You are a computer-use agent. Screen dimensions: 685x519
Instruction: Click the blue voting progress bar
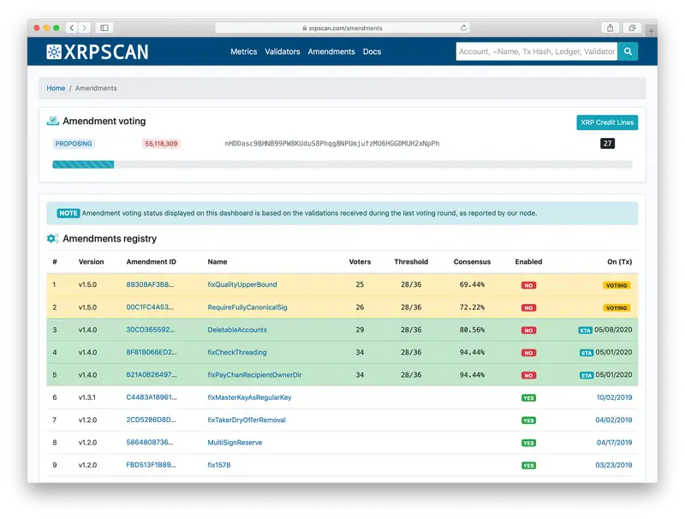(84, 164)
